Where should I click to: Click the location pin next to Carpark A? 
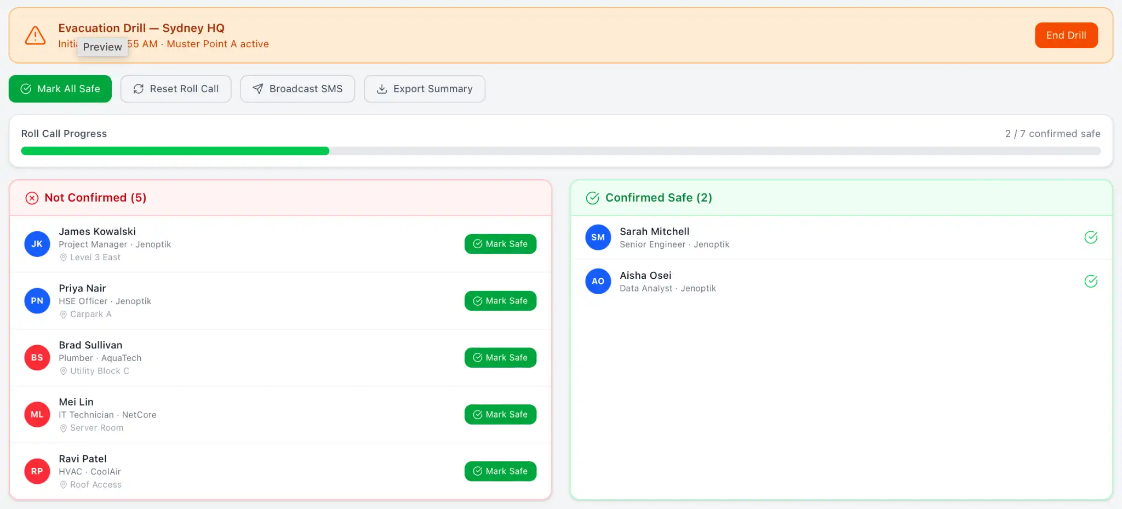pos(64,314)
